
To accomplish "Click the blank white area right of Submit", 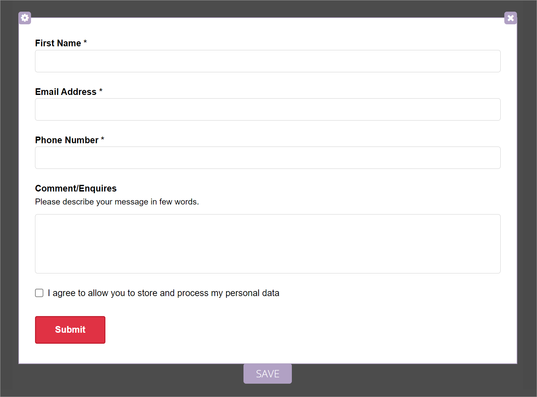I will [300, 330].
